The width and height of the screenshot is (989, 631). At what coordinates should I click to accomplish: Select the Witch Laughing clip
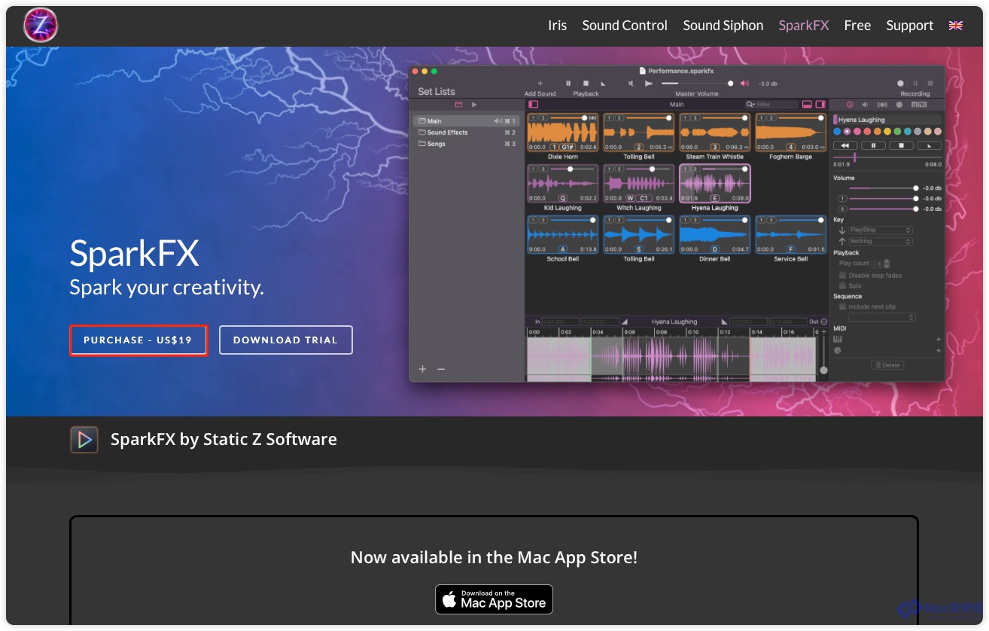tap(638, 184)
